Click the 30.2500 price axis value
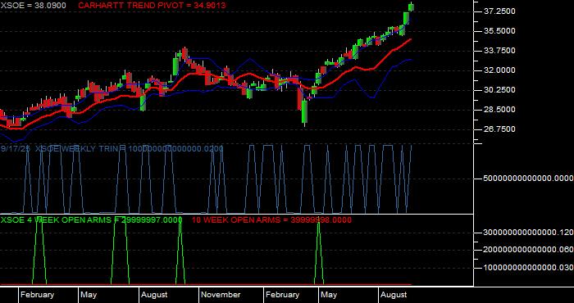Viewport: 574px width, 303px height. pos(499,90)
